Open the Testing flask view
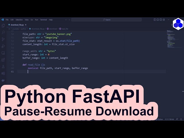This screenshot has height=138, width=184. (x=3, y=67)
